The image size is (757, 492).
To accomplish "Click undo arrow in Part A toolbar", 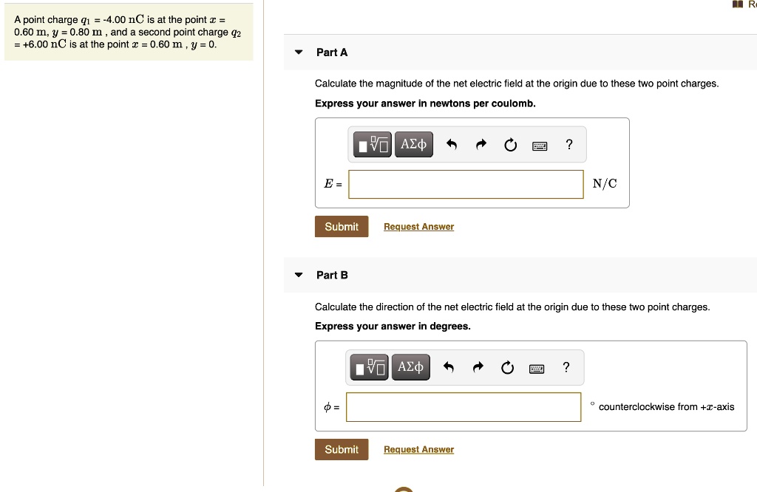I will (x=452, y=144).
